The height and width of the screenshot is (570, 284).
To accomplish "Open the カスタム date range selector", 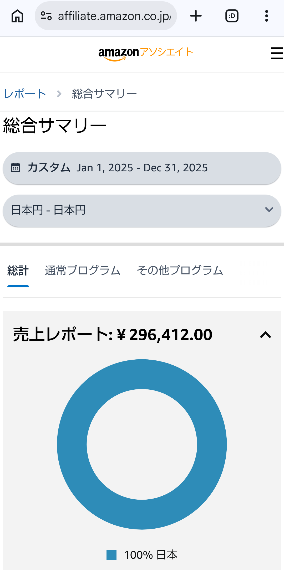I will [x=142, y=168].
